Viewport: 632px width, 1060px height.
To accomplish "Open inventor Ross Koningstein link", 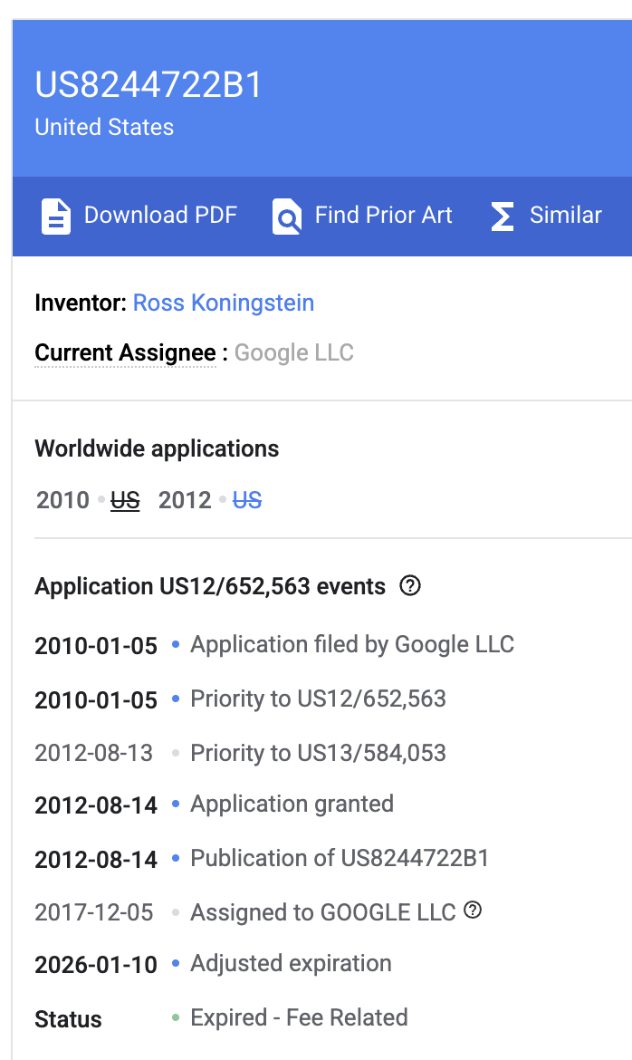I will click(x=224, y=303).
